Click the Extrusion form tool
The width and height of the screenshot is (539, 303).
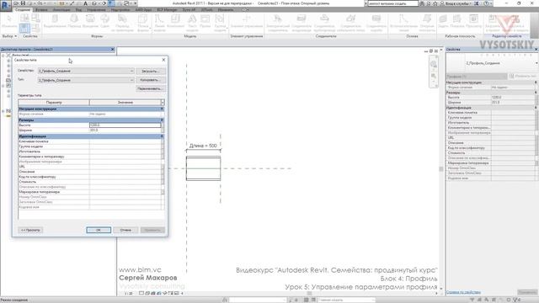(x=56, y=21)
